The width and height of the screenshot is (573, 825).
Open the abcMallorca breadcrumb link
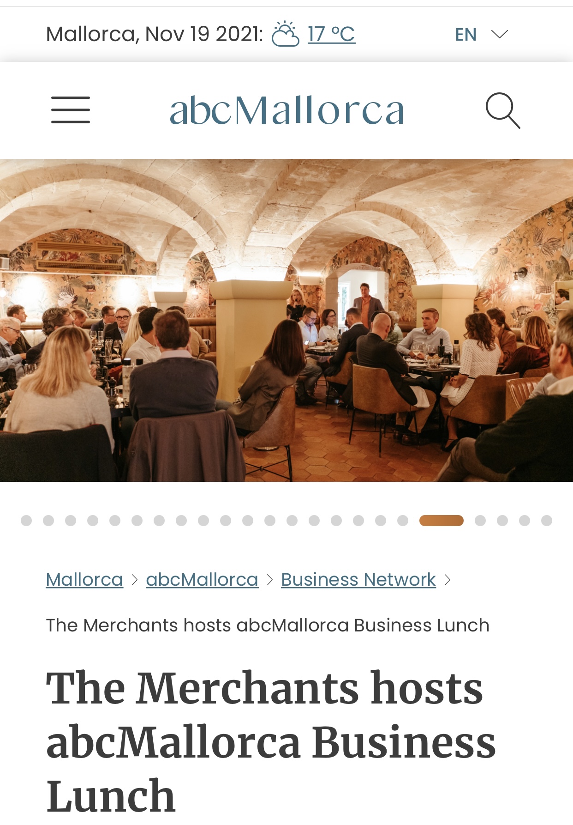[202, 579]
